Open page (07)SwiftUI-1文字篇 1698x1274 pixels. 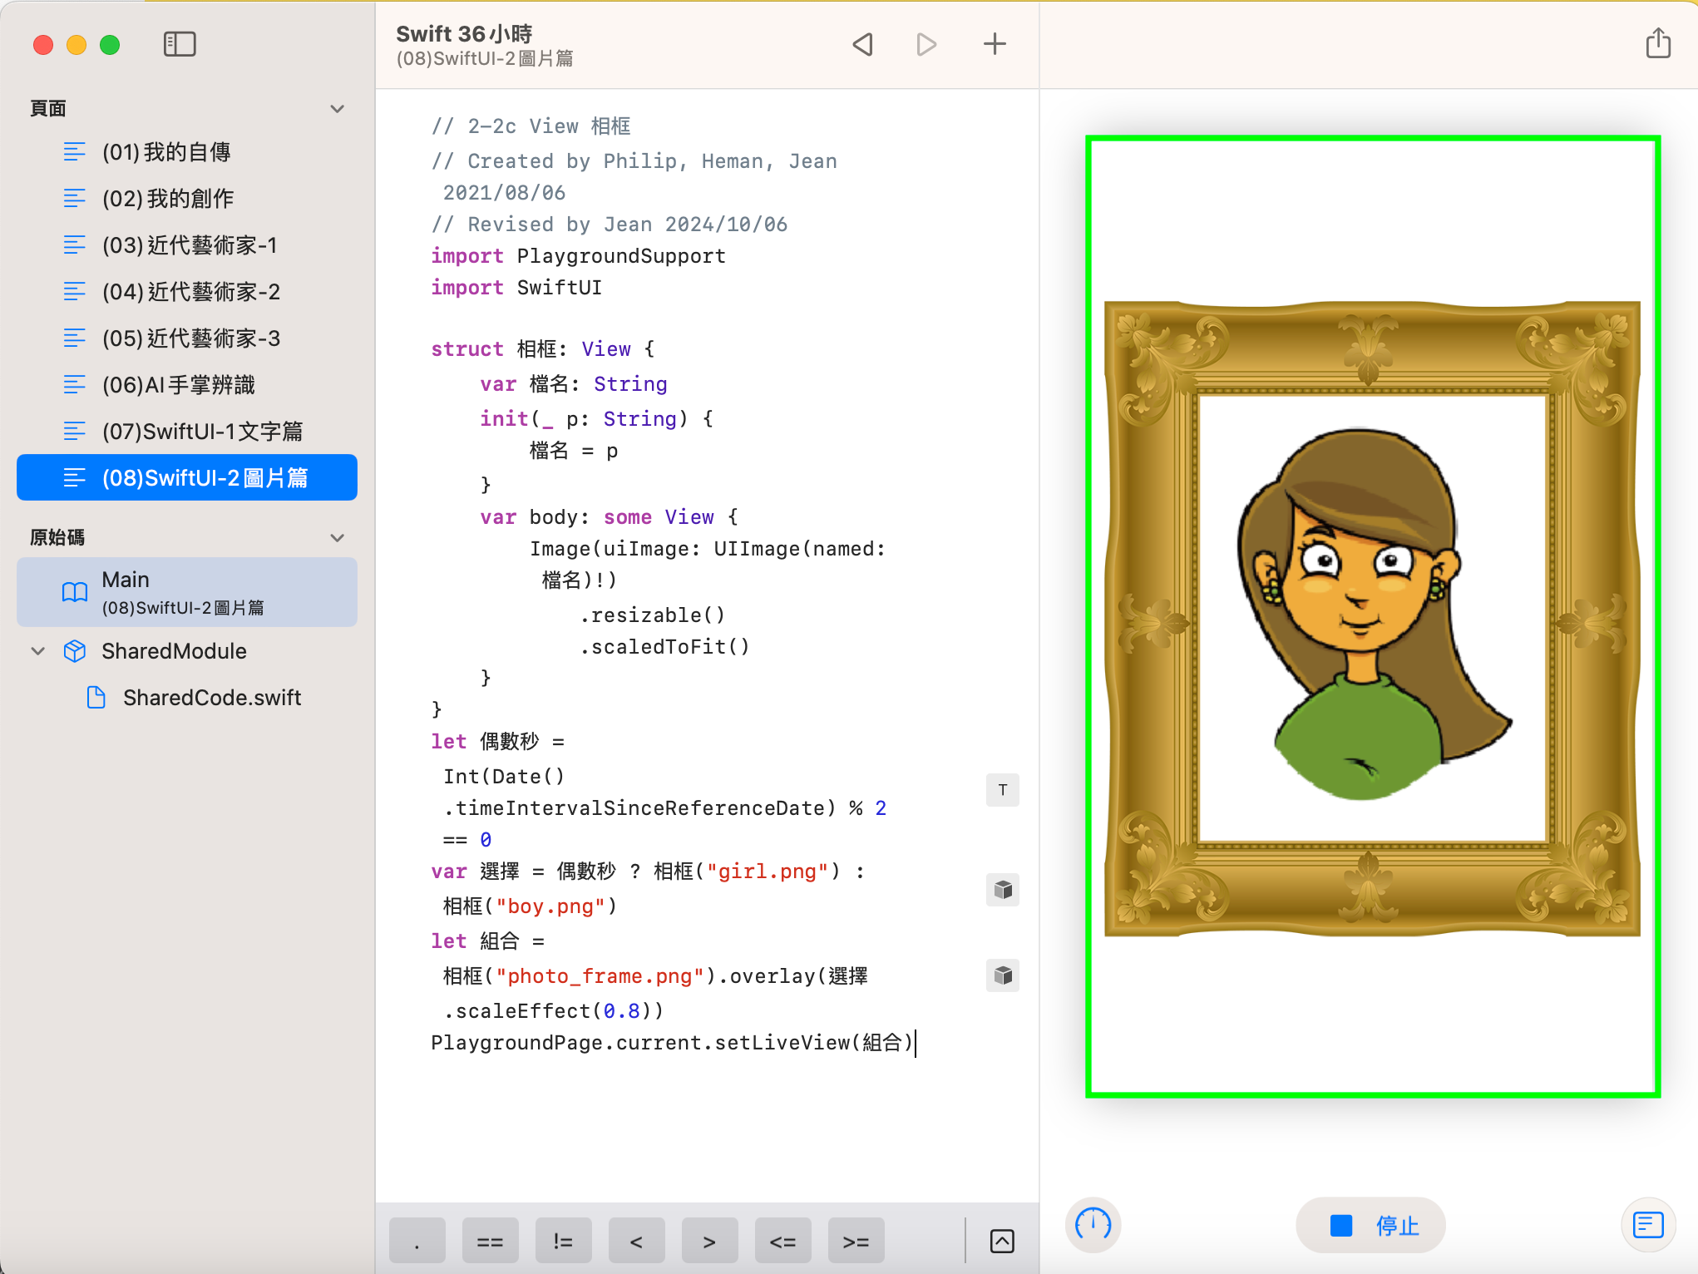tap(201, 432)
